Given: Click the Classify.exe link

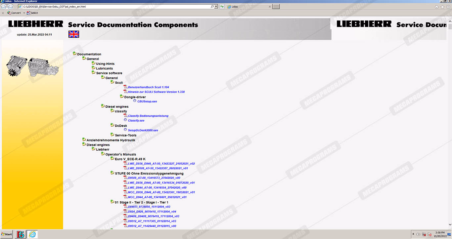Looking at the screenshot, I should (136, 121).
